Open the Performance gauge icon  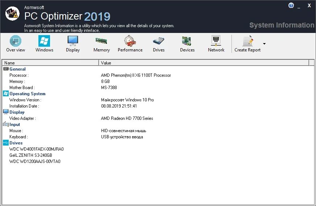130,41
